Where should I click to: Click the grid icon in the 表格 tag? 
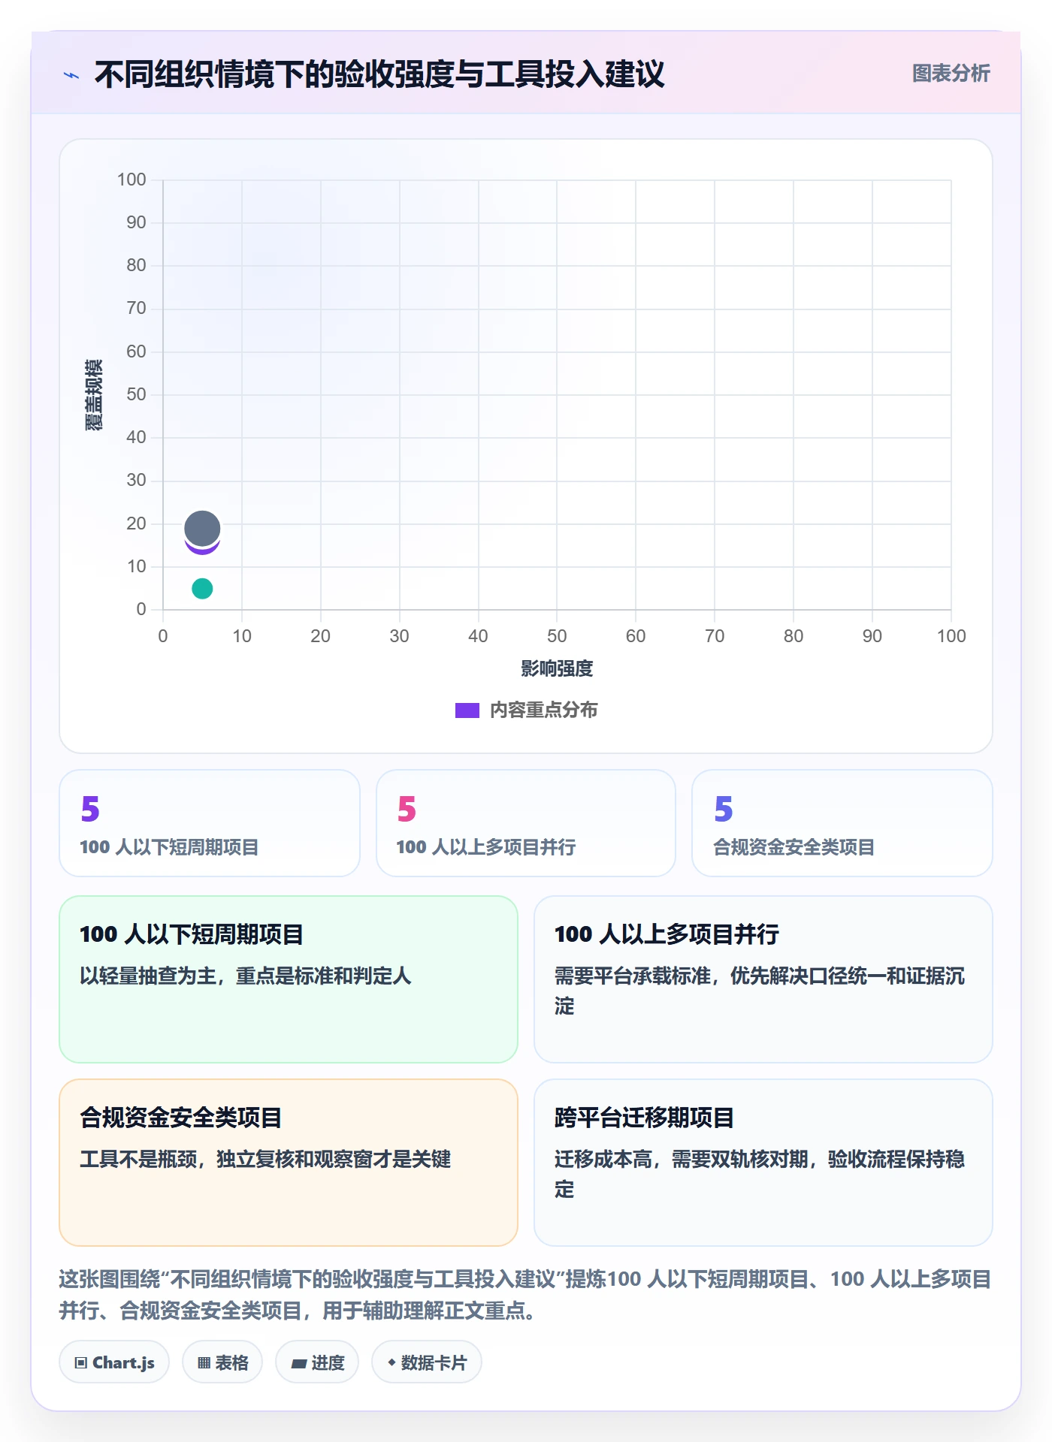tap(204, 1362)
